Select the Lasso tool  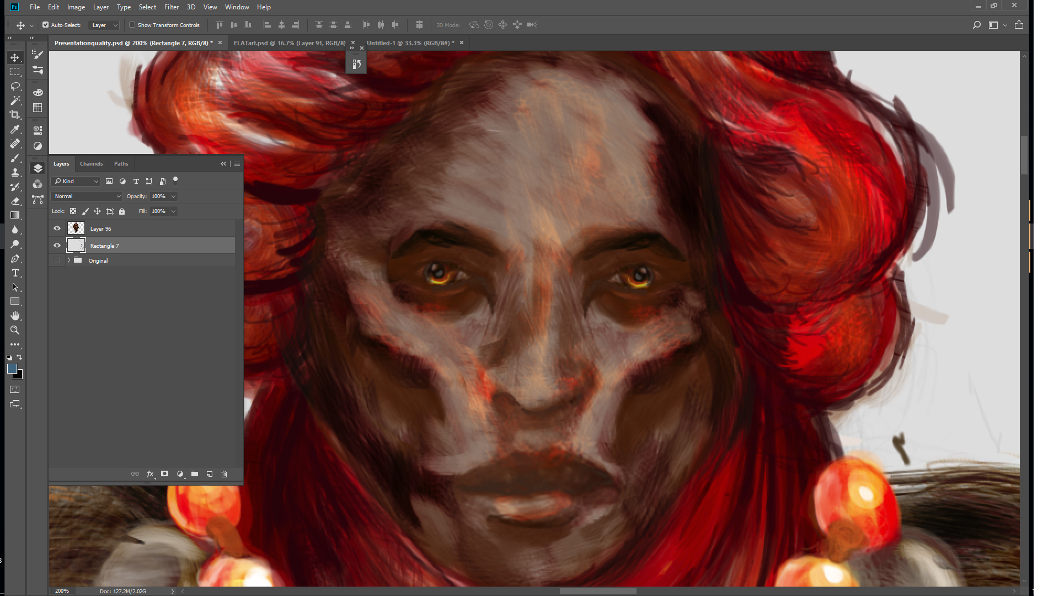[15, 86]
